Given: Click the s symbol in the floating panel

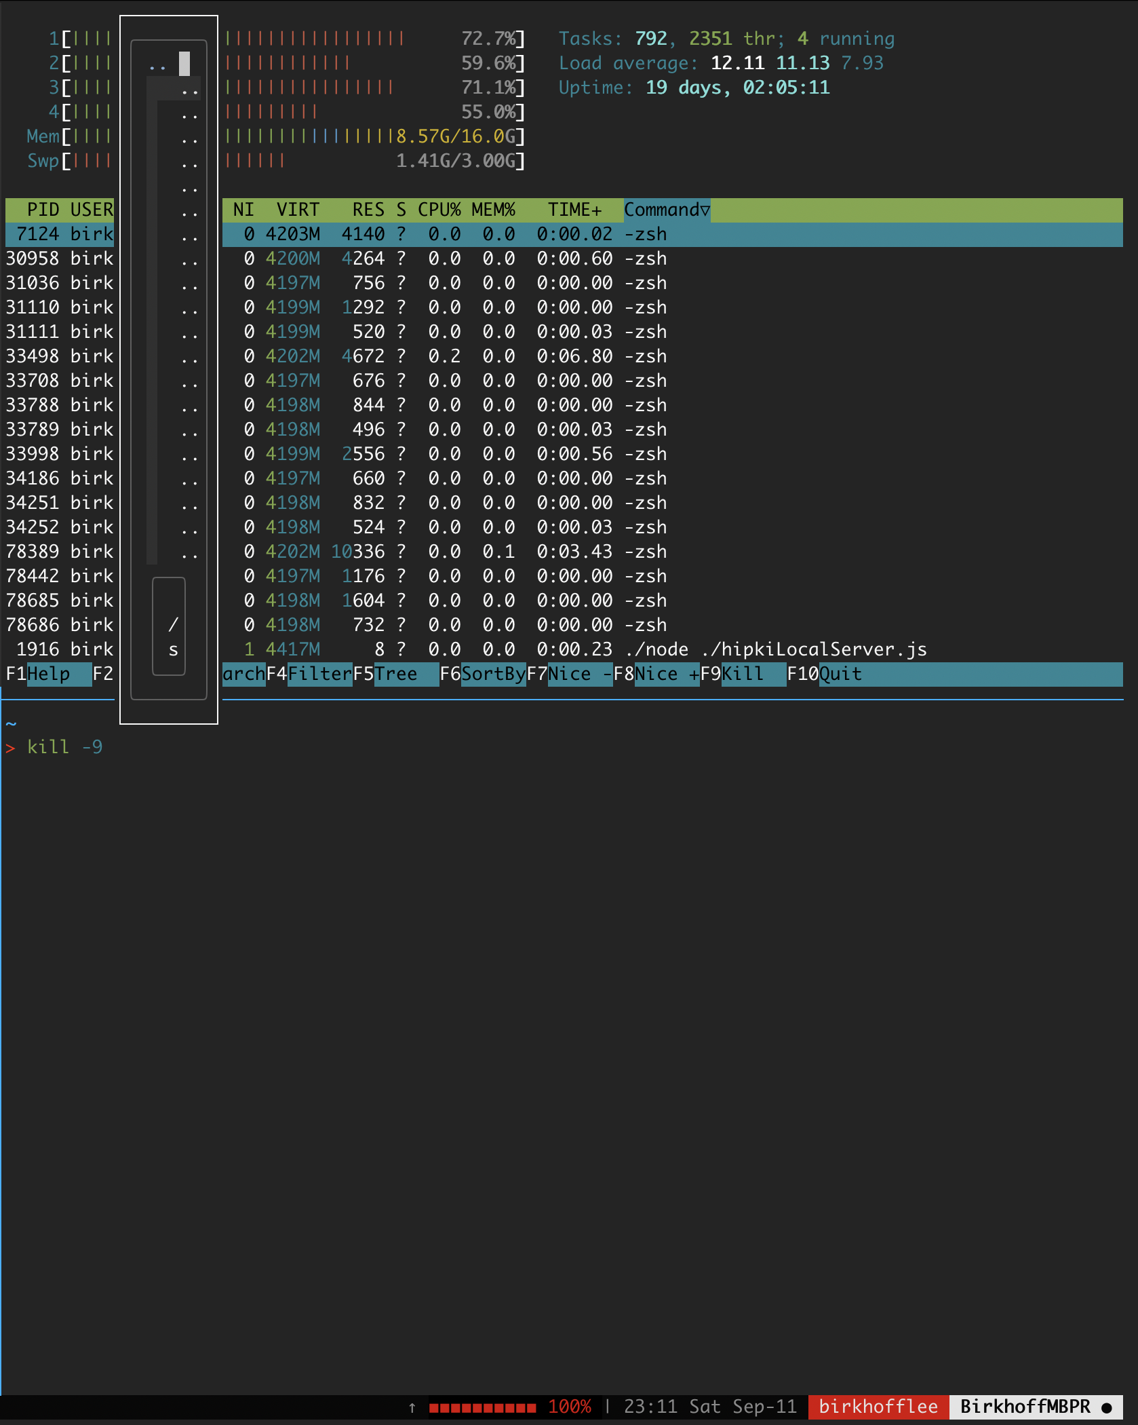Looking at the screenshot, I should tap(173, 649).
